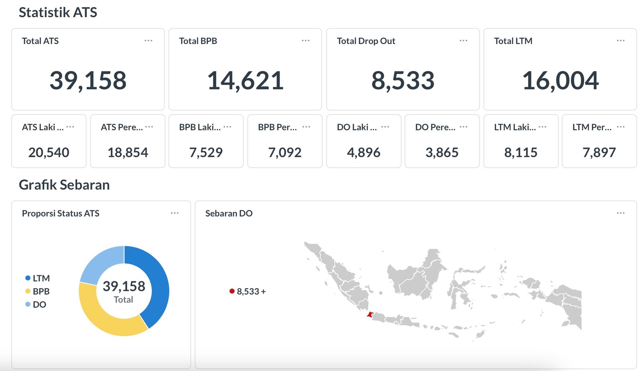The image size is (642, 371).
Task: Click the BPB Laki... card label
Action: click(200, 127)
